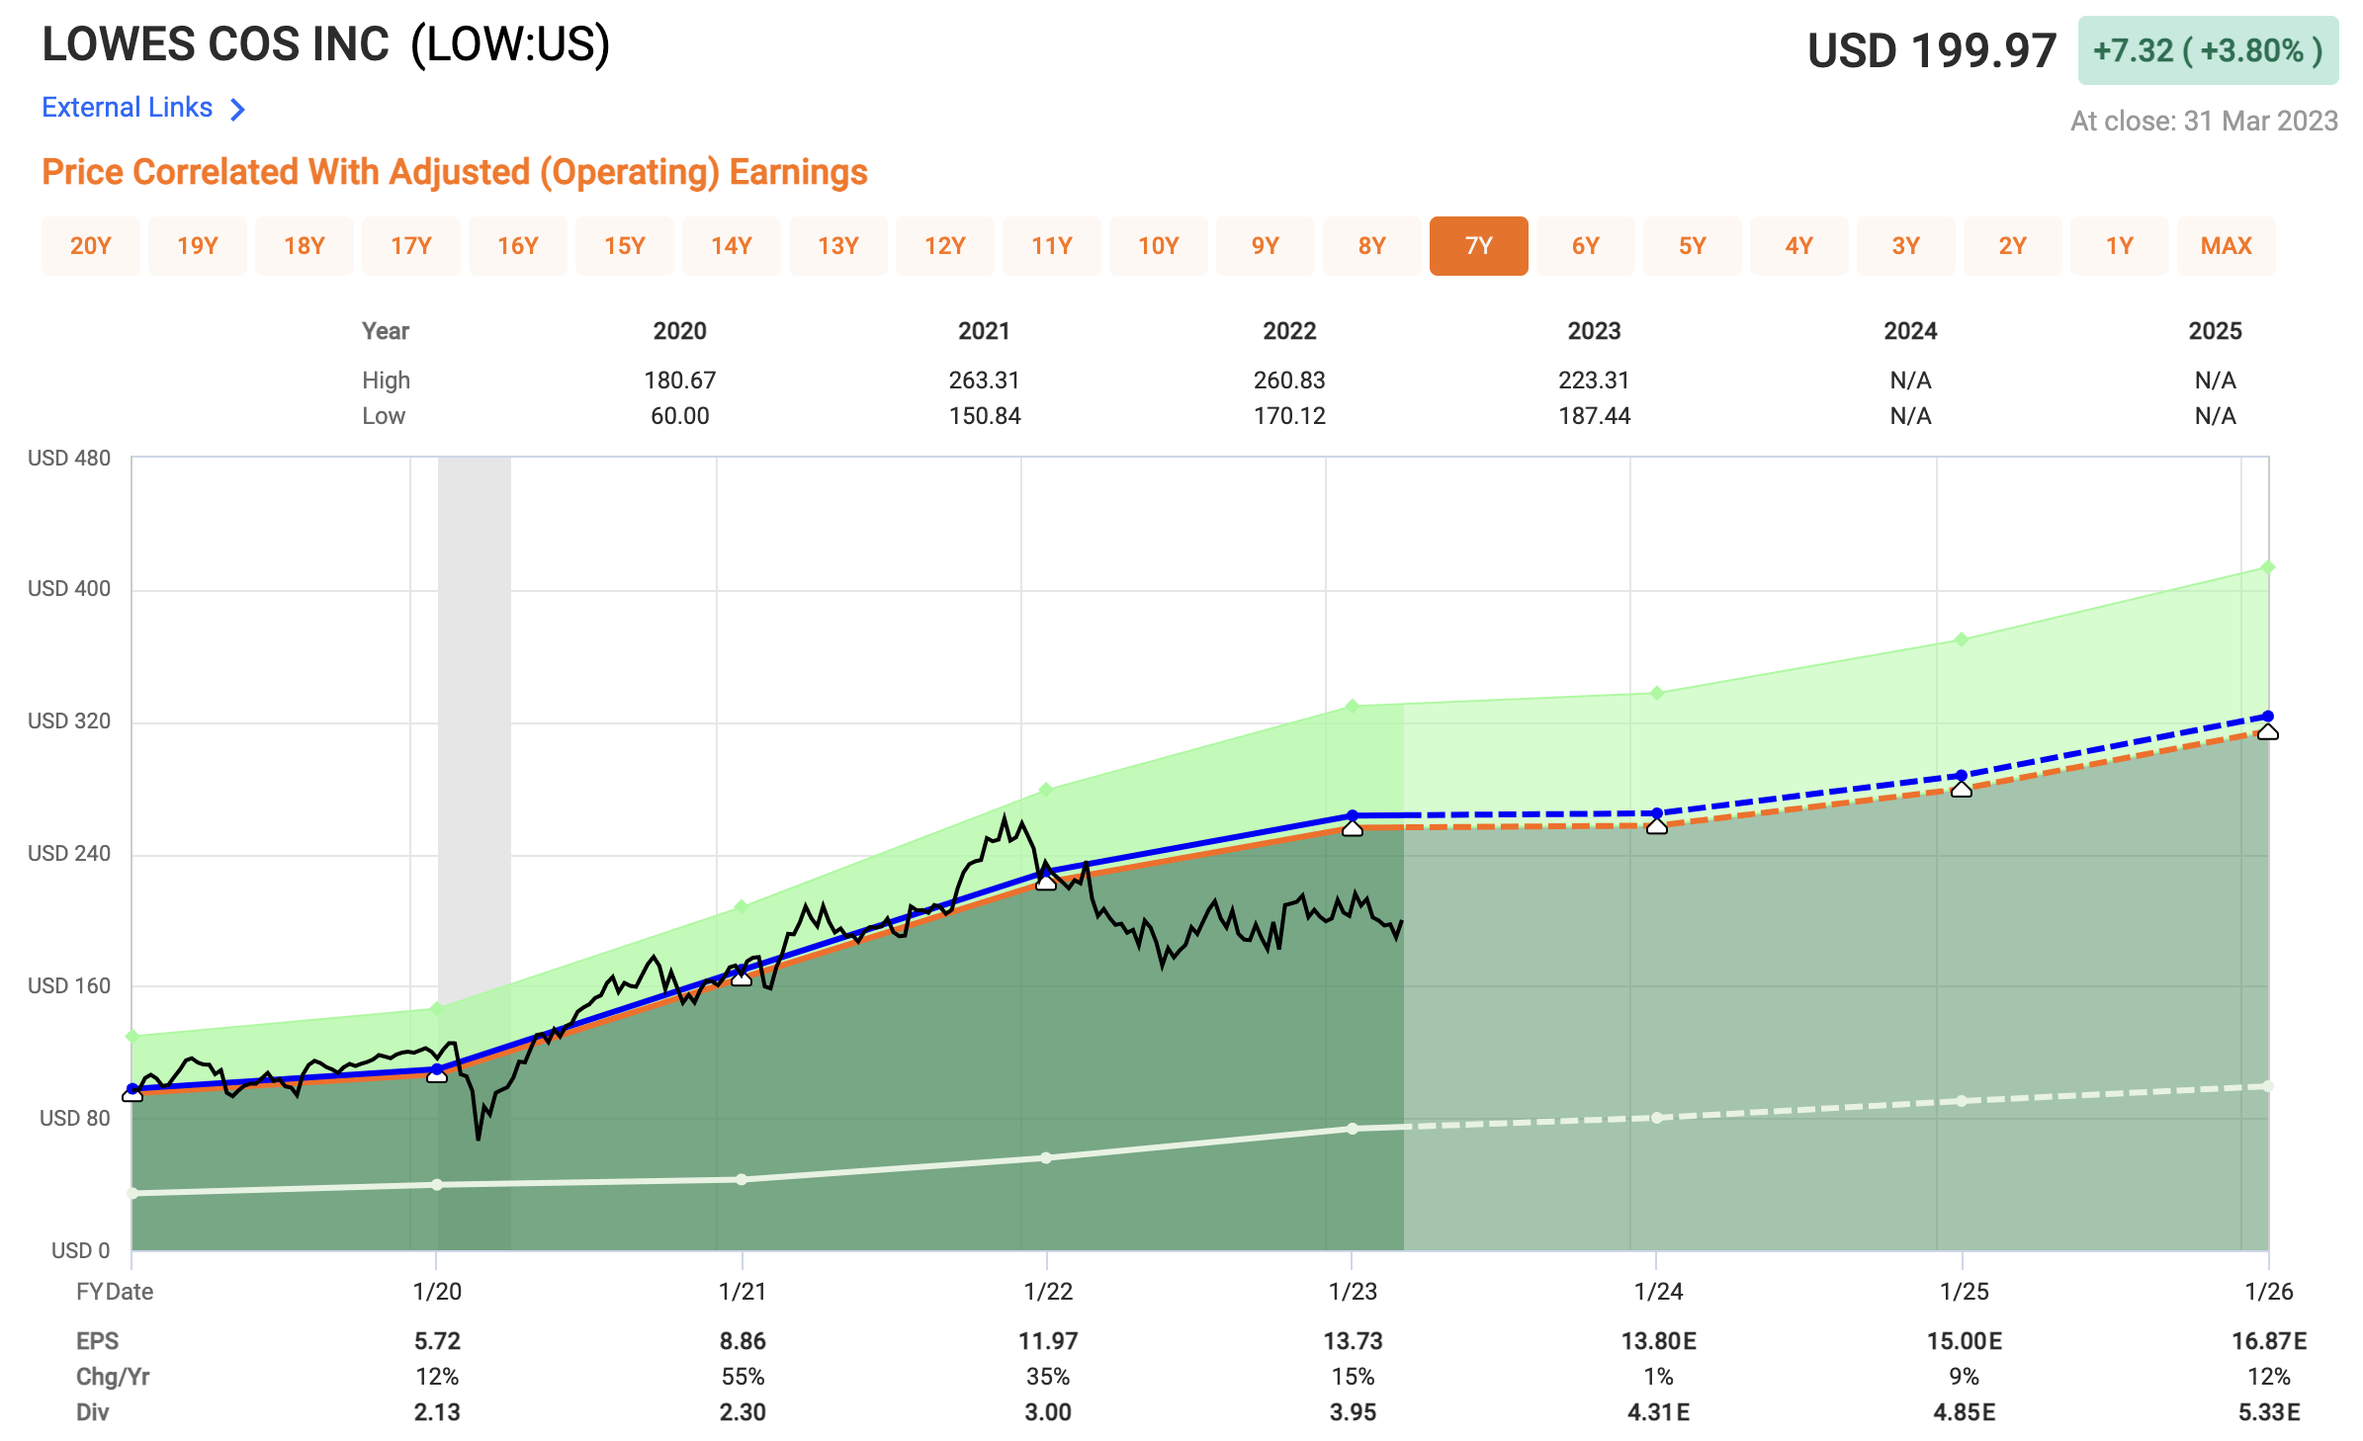Switch to the 18Y range

tap(305, 246)
